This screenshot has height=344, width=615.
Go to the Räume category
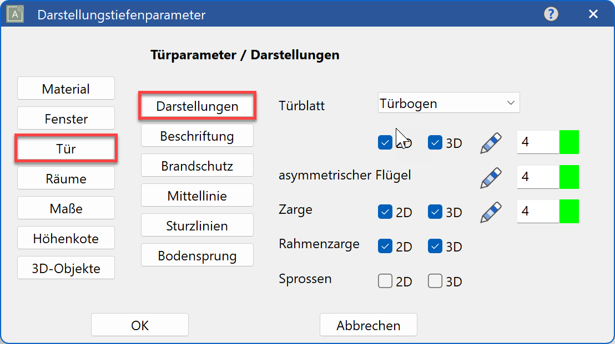[x=66, y=178]
